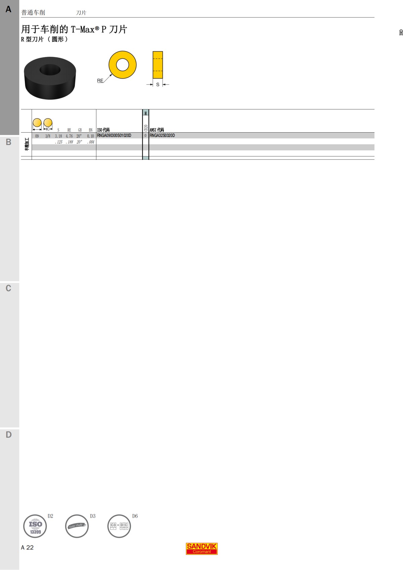
Task: Click the ISO 13399 circular badge
Action: pyautogui.click(x=35, y=526)
